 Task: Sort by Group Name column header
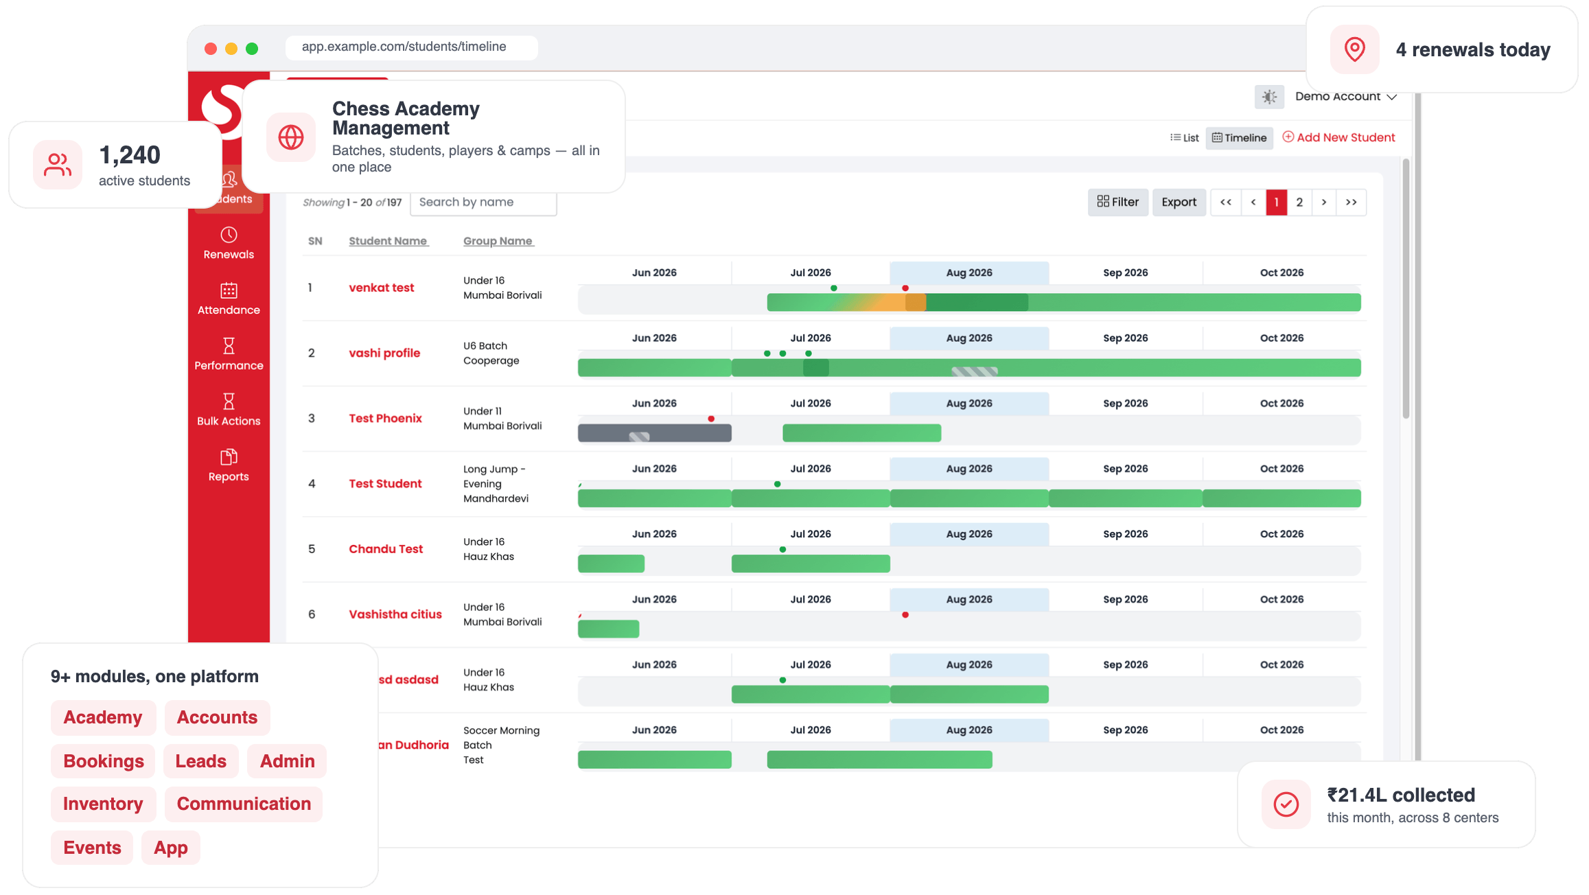(x=498, y=241)
